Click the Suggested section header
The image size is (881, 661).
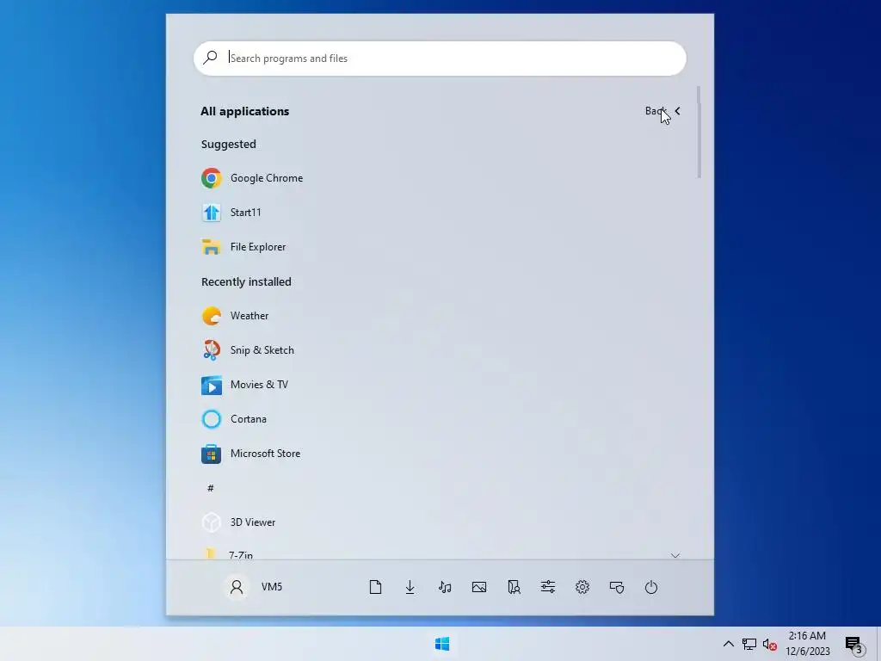pos(229,145)
